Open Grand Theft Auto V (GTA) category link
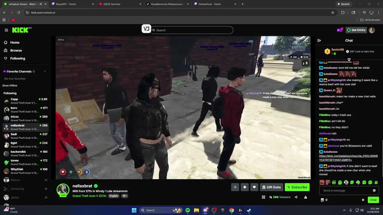 (x=89, y=196)
